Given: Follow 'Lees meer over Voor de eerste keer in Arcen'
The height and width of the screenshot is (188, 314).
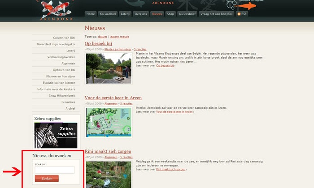Looking at the screenshot, I should click(x=174, y=112).
